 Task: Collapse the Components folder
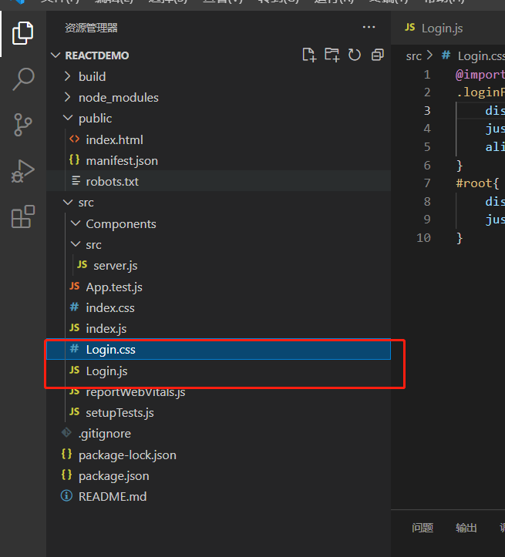coord(76,223)
